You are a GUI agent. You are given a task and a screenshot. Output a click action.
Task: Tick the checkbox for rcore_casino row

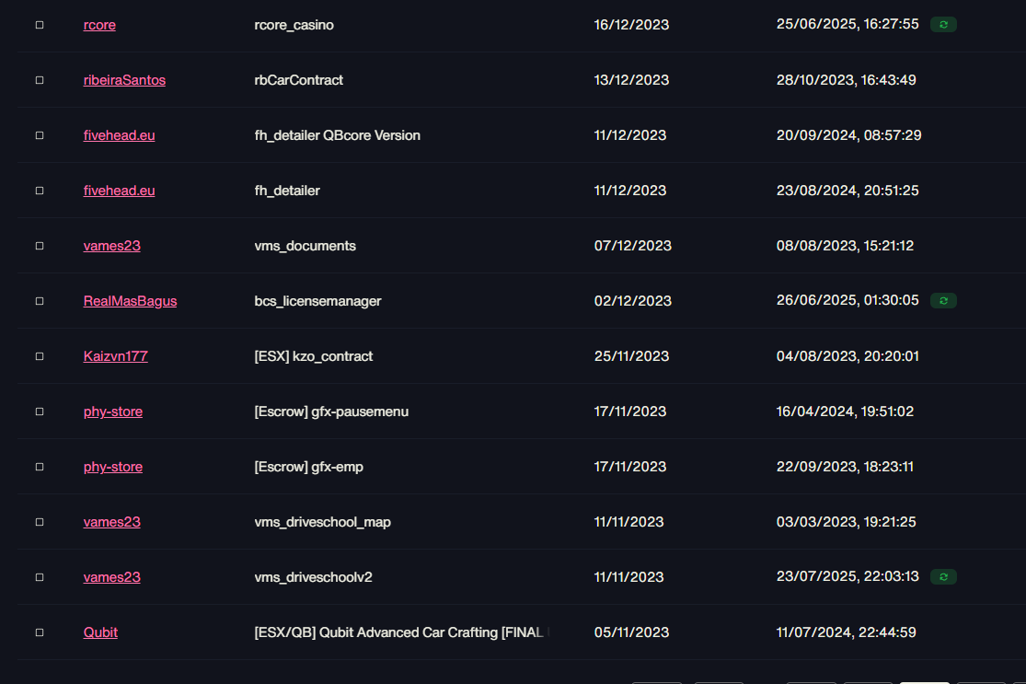[40, 25]
